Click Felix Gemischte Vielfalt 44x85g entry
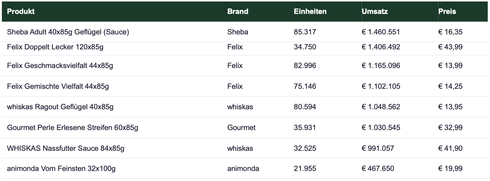The width and height of the screenshot is (490, 181). [58, 86]
